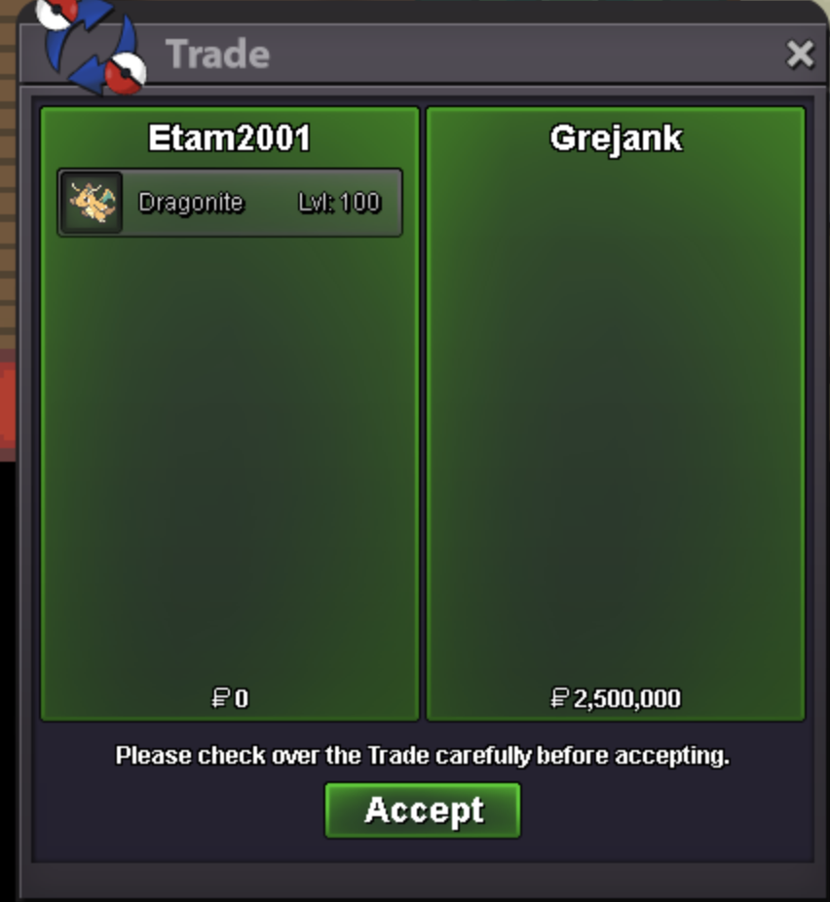Image resolution: width=830 pixels, height=902 pixels.
Task: Click the Etam2001 player name
Action: (229, 138)
